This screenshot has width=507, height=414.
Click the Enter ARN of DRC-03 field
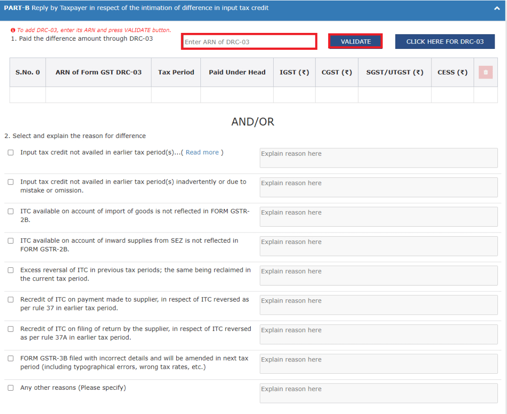pyautogui.click(x=249, y=41)
